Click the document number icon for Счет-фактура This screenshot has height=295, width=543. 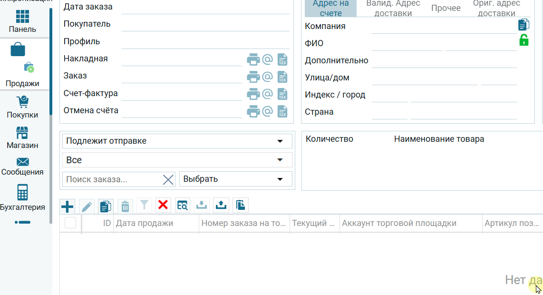[x=282, y=94]
